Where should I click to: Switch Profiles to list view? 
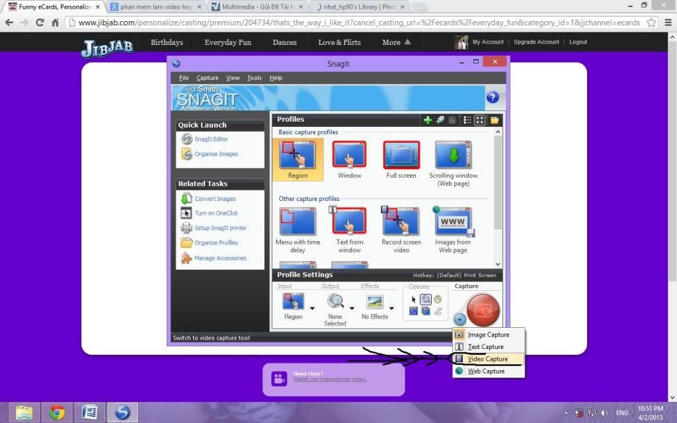tap(467, 120)
